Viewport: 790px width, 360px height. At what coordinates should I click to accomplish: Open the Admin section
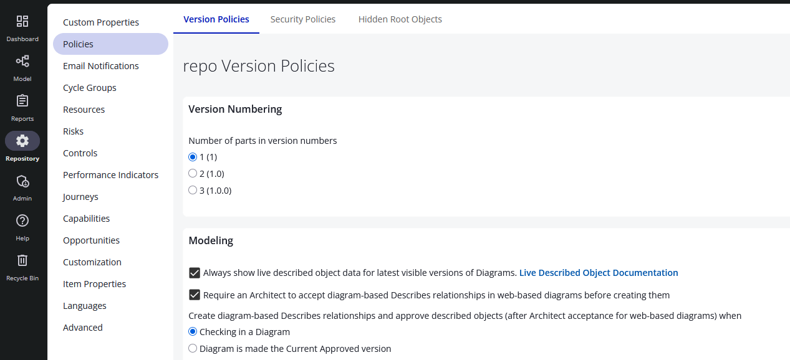point(22,186)
